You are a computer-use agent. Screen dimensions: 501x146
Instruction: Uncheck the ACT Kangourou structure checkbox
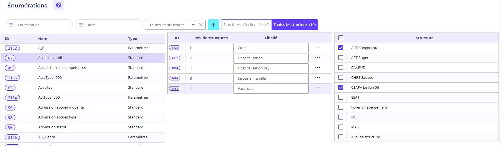click(x=341, y=48)
